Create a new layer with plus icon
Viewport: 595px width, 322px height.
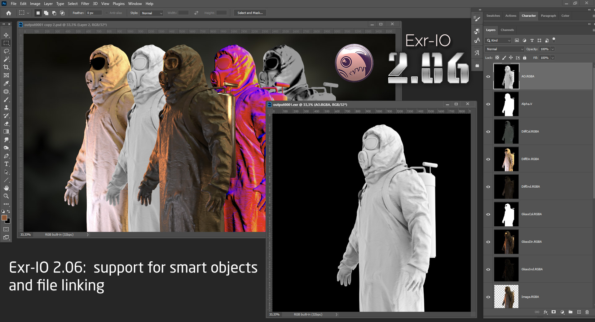click(x=579, y=312)
